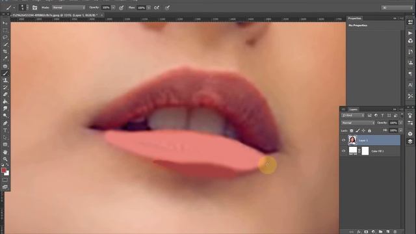The width and height of the screenshot is (416, 234).
Task: Select the Path Selection tool
Action: point(5,137)
